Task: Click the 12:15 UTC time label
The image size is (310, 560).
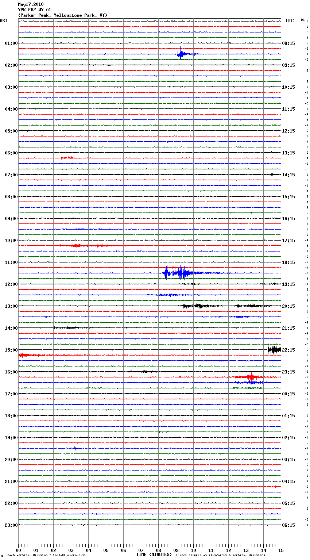Action: (x=288, y=131)
